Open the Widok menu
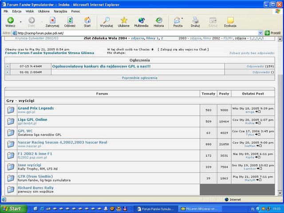The image size is (284, 213). 30,11
